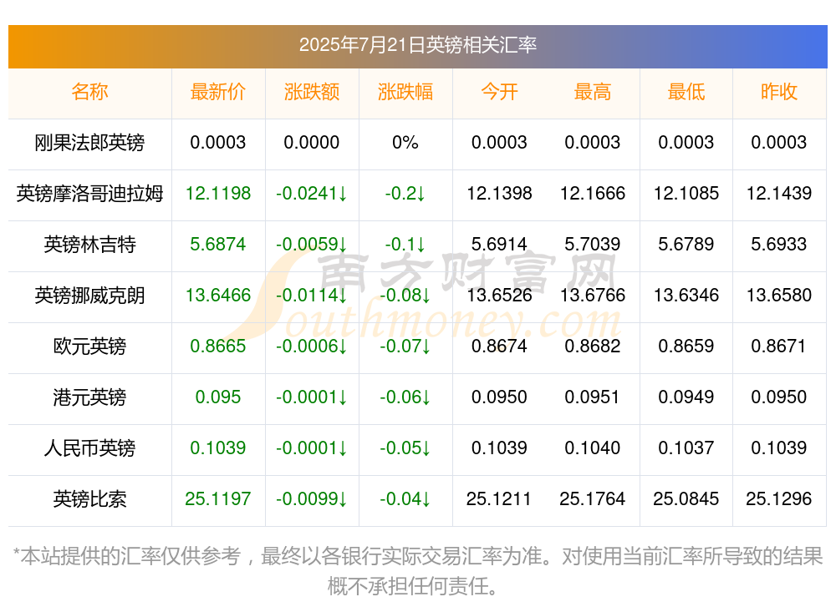The image size is (836, 612).
Task: Select high value 12.1666
Action: [x=593, y=194]
